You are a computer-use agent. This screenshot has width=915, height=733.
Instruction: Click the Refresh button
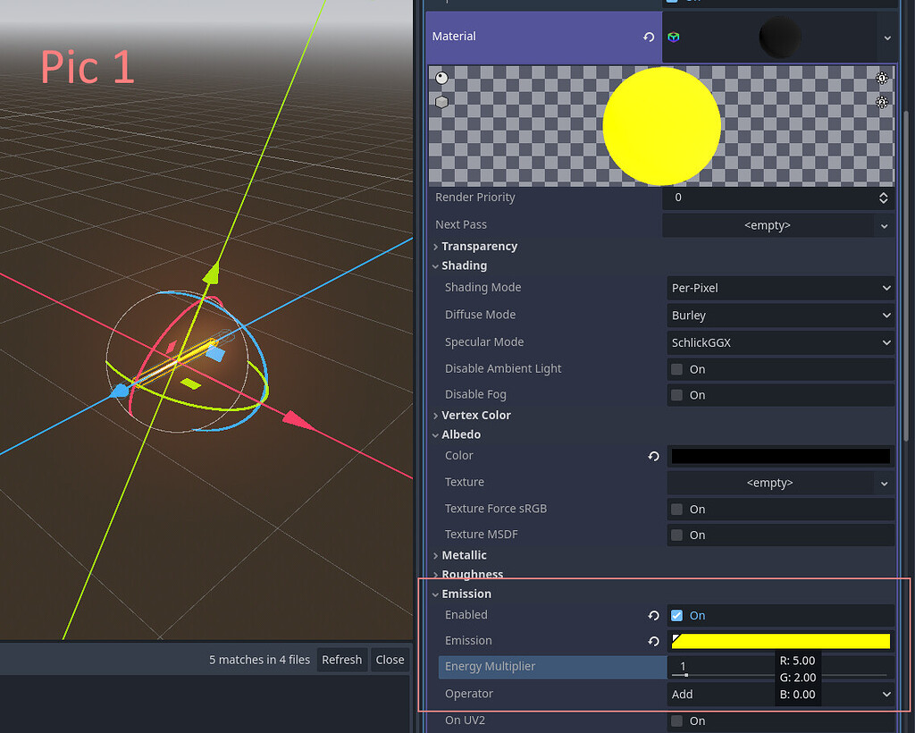341,660
